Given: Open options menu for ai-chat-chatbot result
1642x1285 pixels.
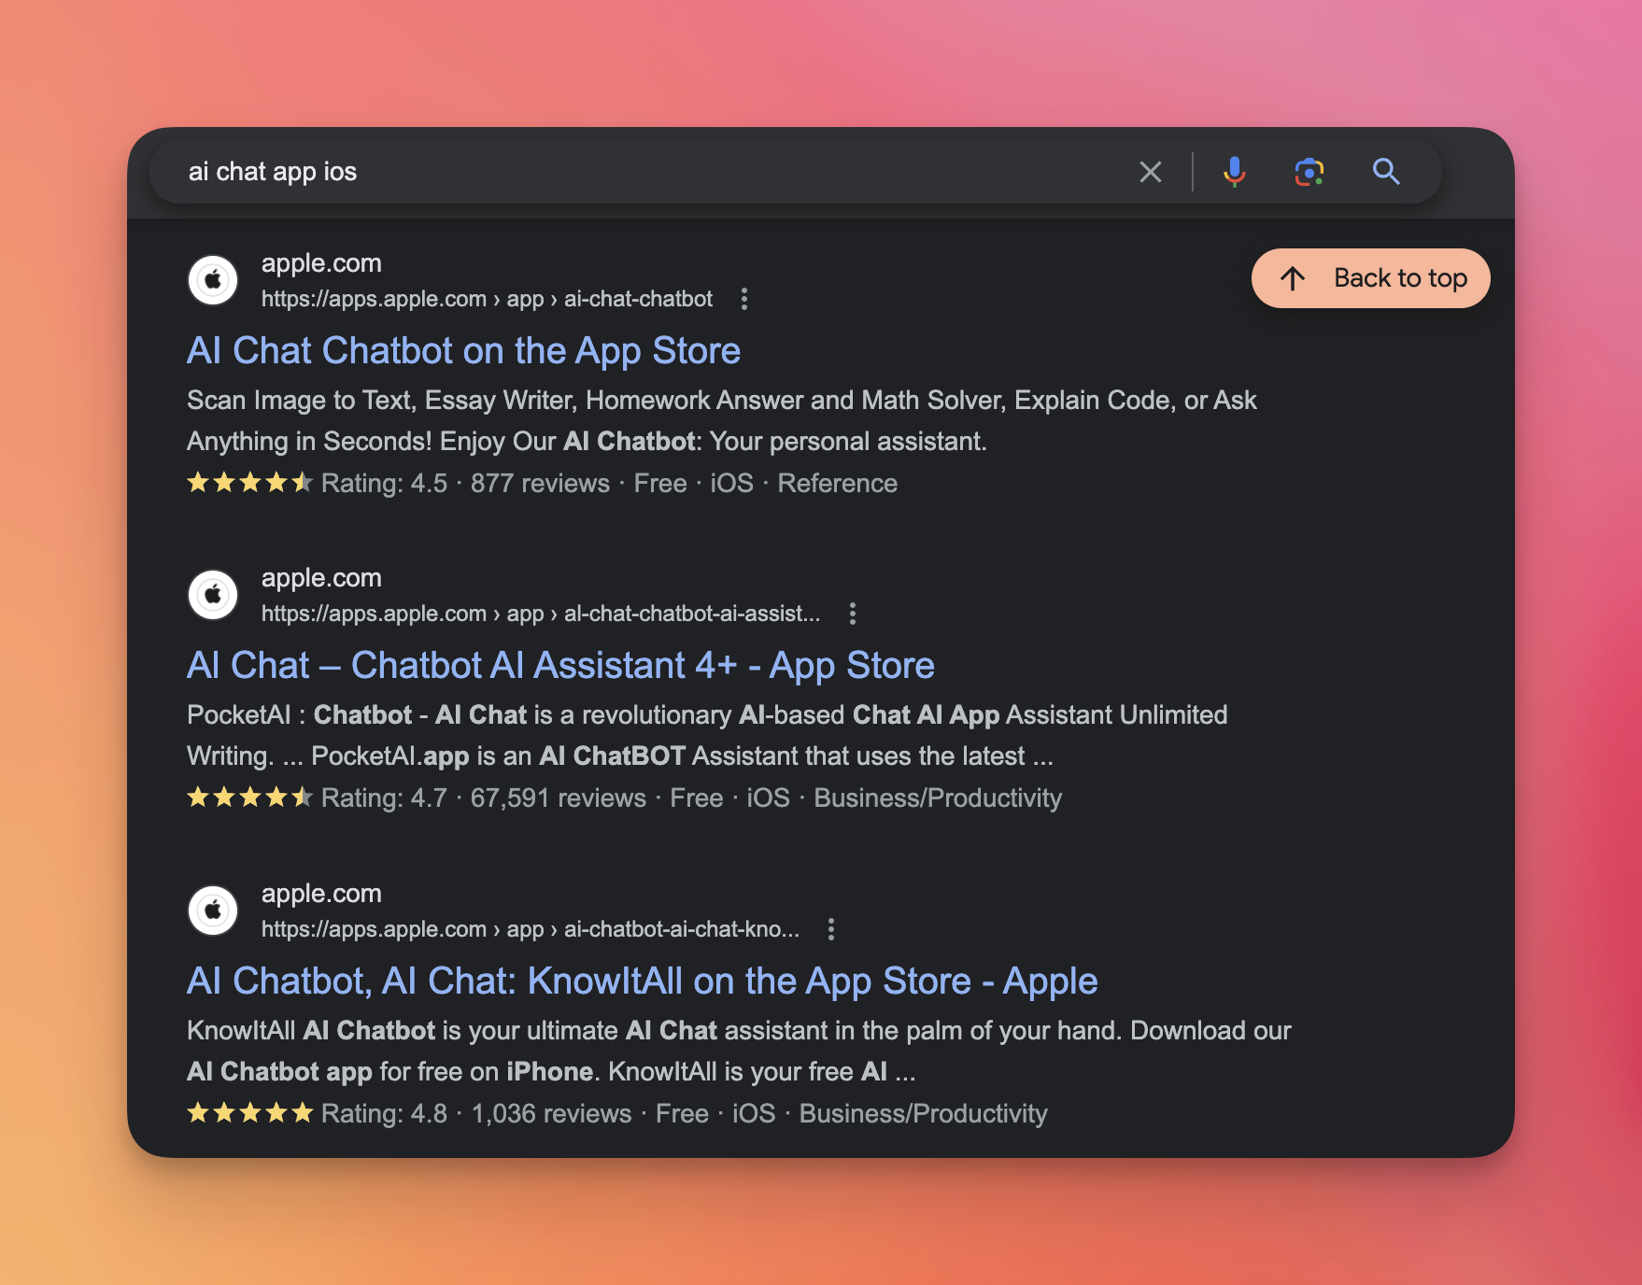Looking at the screenshot, I should coord(743,299).
